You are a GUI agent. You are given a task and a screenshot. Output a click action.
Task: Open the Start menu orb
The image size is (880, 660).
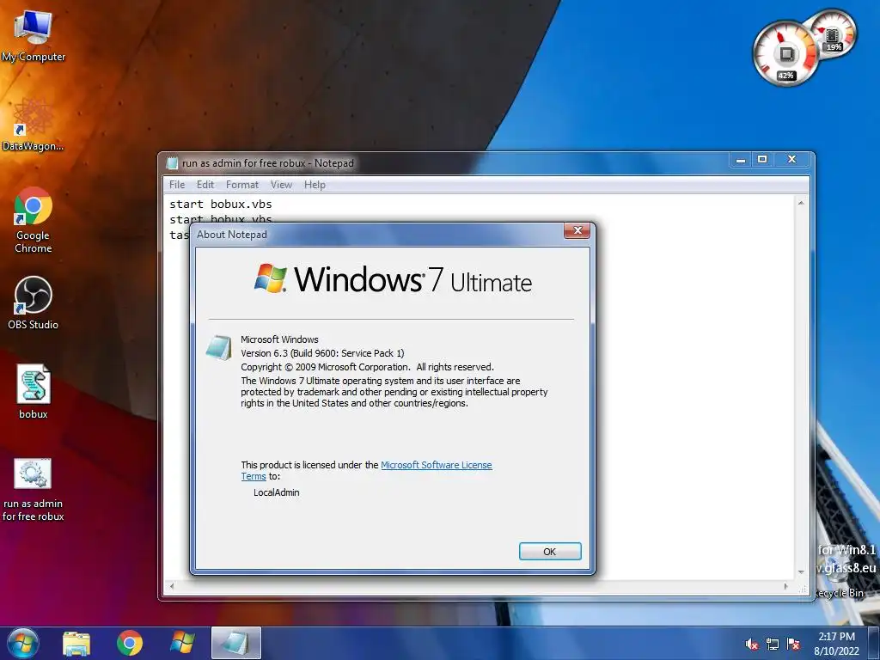[x=23, y=643]
